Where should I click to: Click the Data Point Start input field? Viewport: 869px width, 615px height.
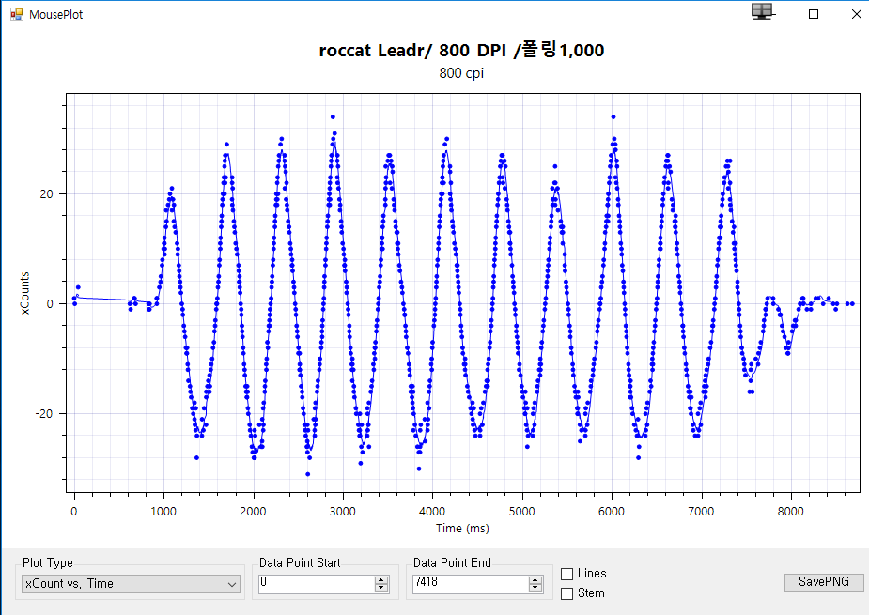coord(315,584)
